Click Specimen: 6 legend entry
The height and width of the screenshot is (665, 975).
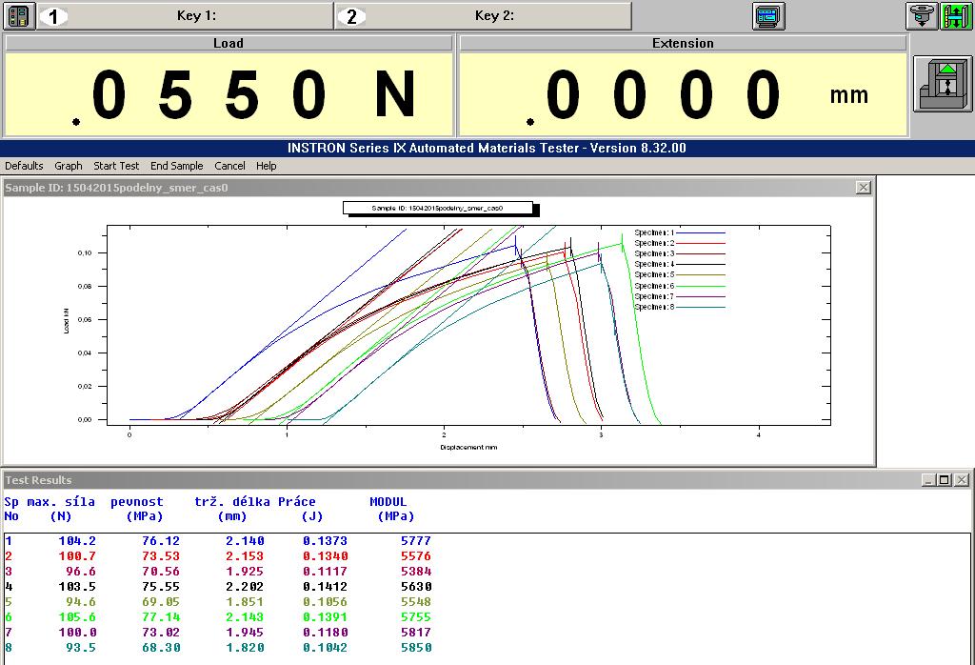[679, 286]
